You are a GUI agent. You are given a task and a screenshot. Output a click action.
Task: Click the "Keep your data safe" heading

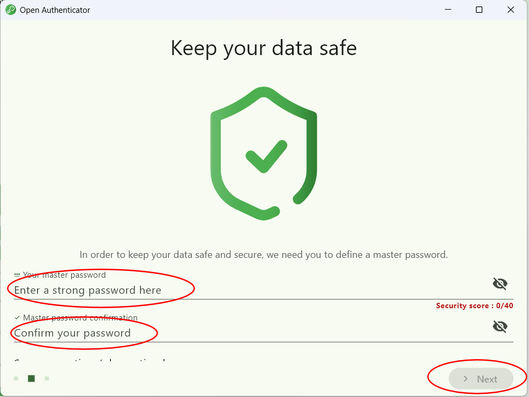(x=264, y=48)
